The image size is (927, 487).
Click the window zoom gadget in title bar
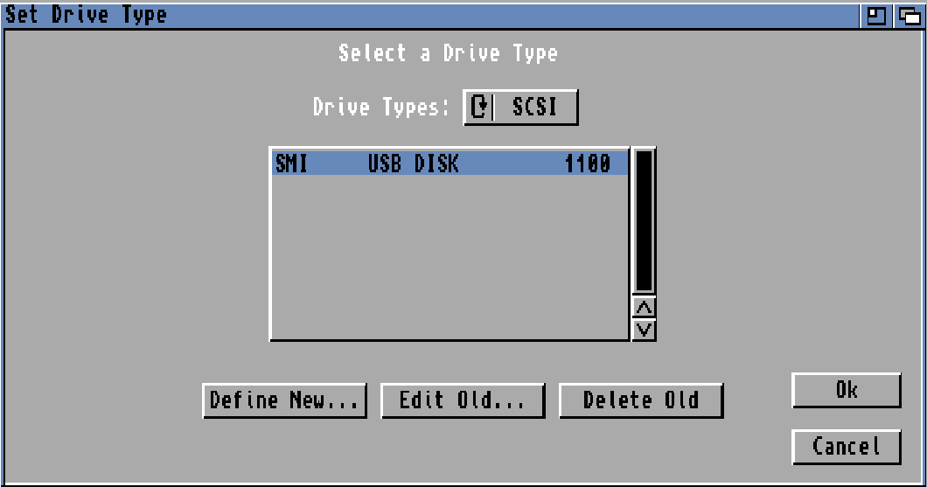pos(875,16)
